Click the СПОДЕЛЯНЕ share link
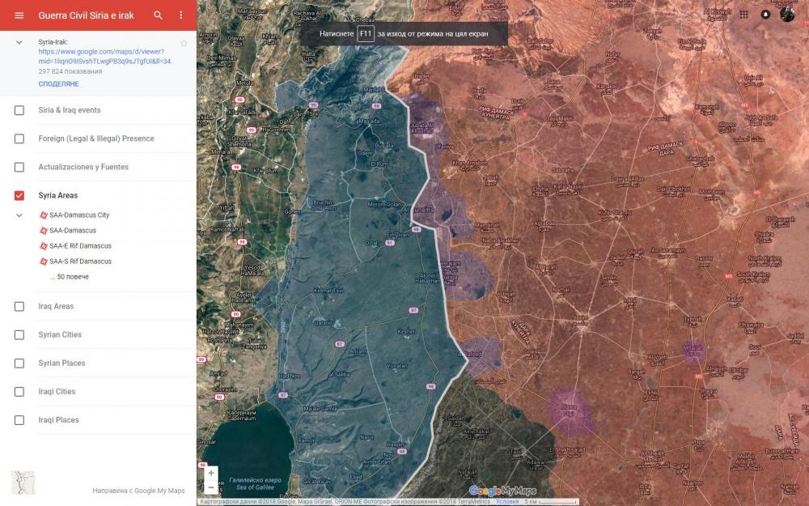The image size is (809, 506). click(58, 84)
